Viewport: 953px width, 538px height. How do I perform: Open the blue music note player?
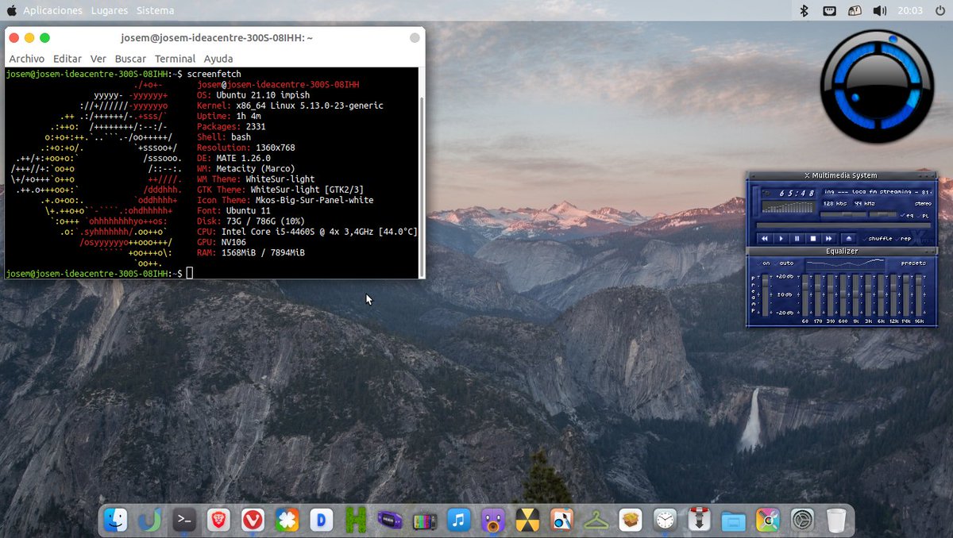coord(458,521)
